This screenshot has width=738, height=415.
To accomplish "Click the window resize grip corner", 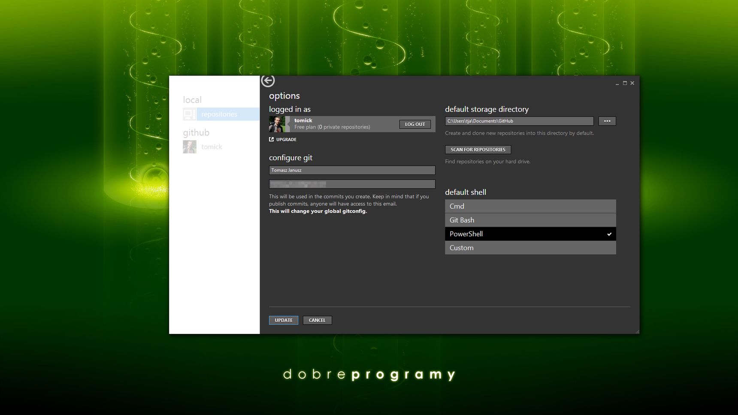I will click(637, 332).
